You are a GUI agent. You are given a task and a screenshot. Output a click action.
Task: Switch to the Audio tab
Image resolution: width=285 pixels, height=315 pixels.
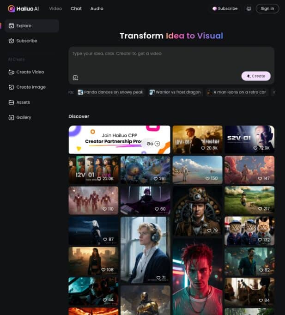coord(97,8)
